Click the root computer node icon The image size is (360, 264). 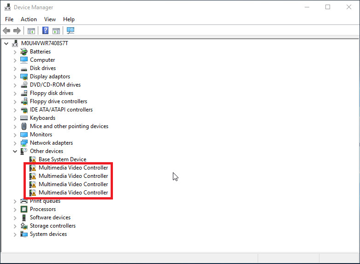point(15,43)
